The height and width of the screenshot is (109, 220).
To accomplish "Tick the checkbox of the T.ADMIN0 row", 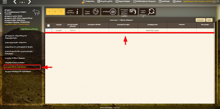I will click(x=48, y=30).
